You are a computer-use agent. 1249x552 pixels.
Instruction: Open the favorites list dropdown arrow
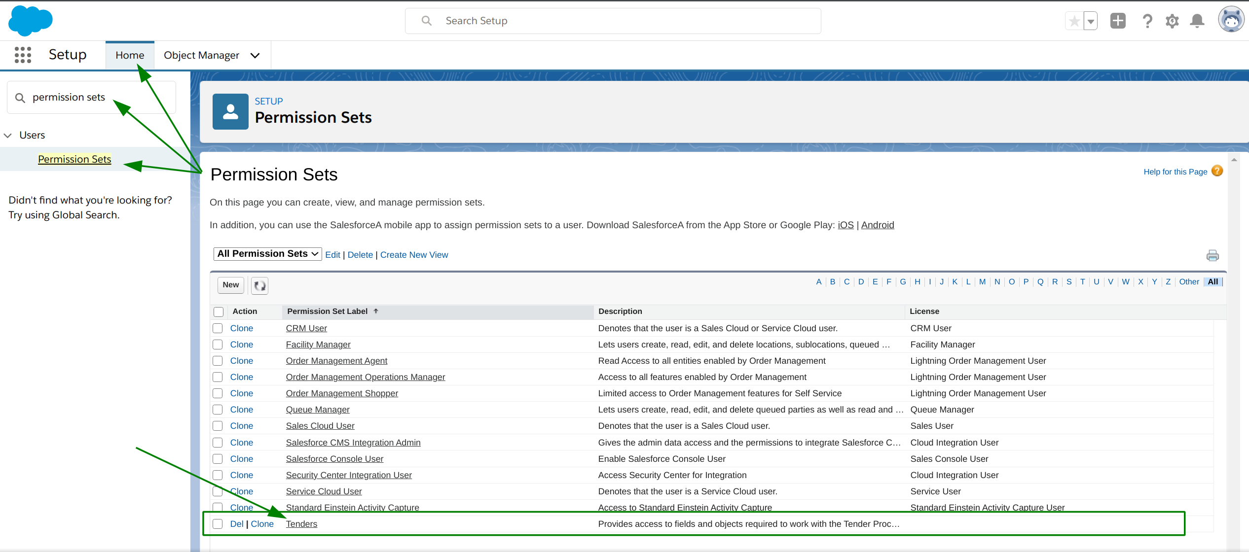pyautogui.click(x=1091, y=21)
